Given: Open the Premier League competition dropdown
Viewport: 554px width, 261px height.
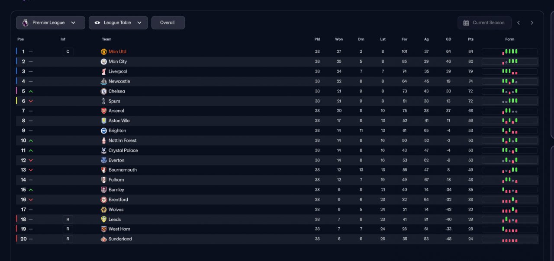Looking at the screenshot, I should coord(50,23).
